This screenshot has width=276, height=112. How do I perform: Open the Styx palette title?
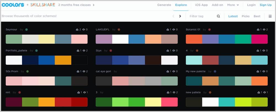99,51
